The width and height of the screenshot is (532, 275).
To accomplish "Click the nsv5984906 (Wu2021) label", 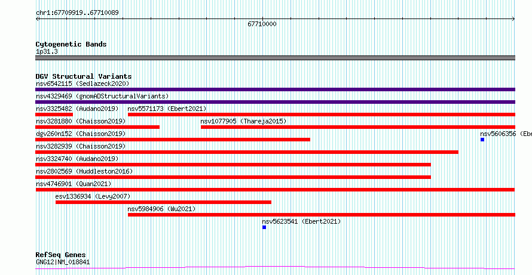I will coord(161,209).
